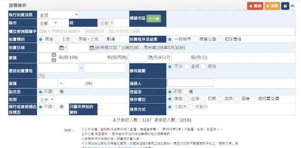Click the minimum 最低拍賣價格 input
Screen dimensions: 301x148
pos(58,68)
